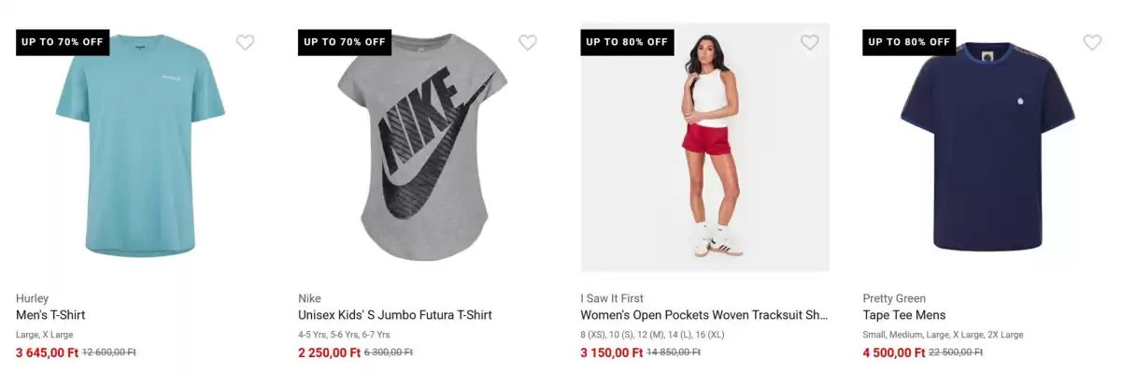Image resolution: width=1122 pixels, height=374 pixels.
Task: Add Hurley Men's T-Shirt to wishlist
Action: (x=245, y=42)
